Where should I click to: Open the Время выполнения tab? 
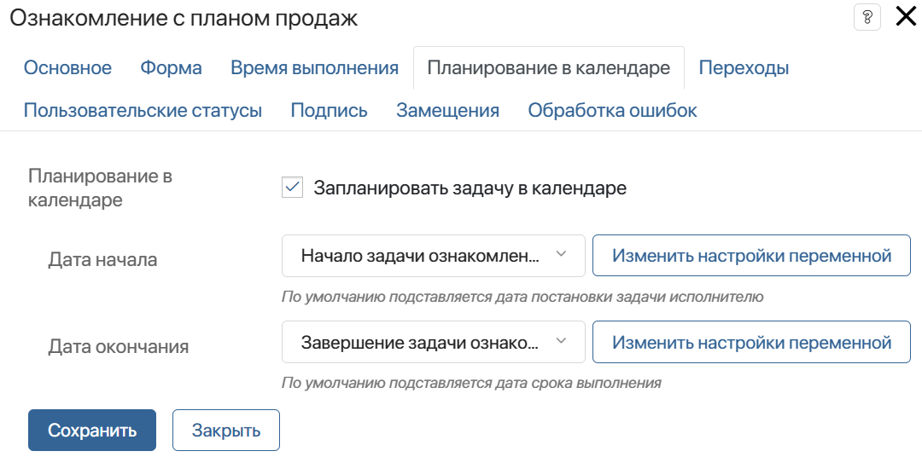tap(314, 67)
